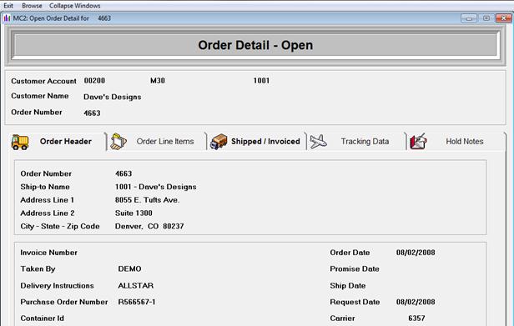Click the MC2 window title bar icon
514x326 pixels.
pyautogui.click(x=7, y=18)
